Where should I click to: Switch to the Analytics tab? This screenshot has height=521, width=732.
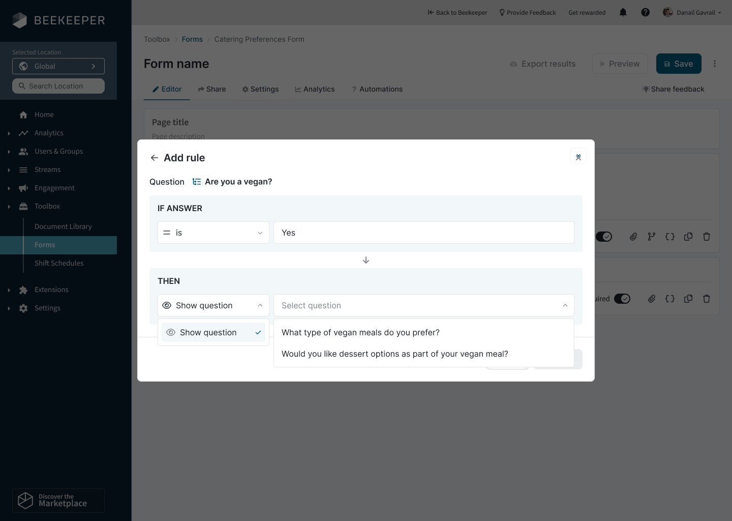tap(315, 89)
